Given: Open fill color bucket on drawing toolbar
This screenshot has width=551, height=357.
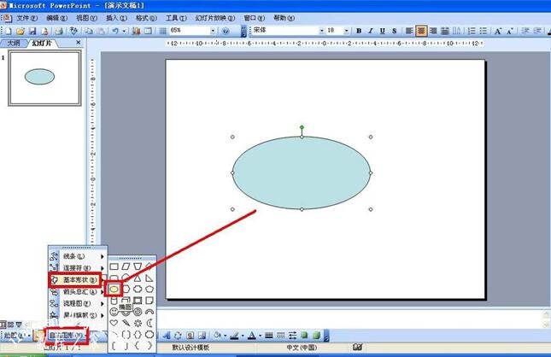Looking at the screenshot, I should 217,336.
